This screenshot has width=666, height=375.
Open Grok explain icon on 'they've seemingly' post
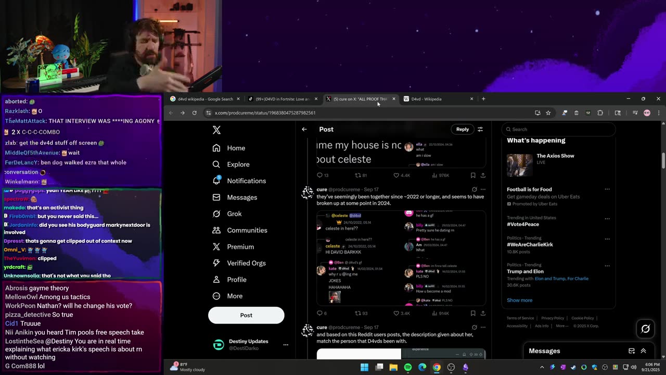click(474, 190)
